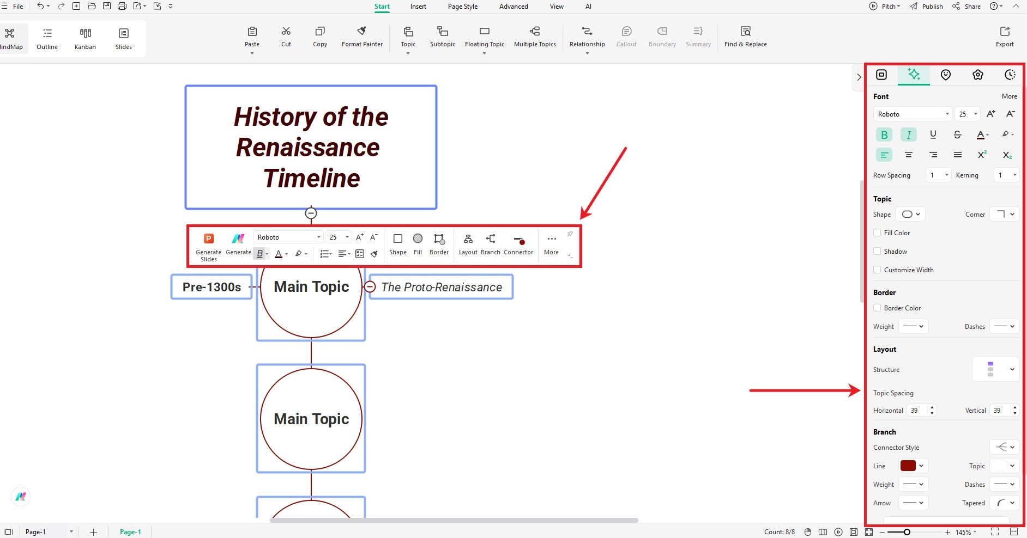Collapse the right side panel
This screenshot has width=1027, height=538.
pyautogui.click(x=859, y=77)
